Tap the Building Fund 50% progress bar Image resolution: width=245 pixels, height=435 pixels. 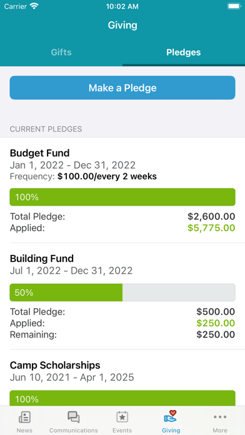122,292
